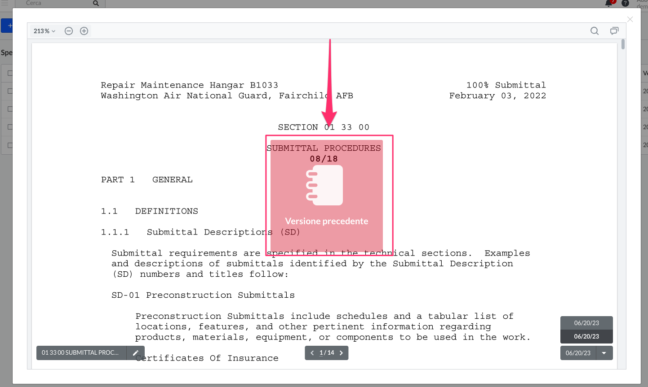This screenshot has height=387, width=648.
Task: Click the 1/14 page number indicator
Action: point(327,353)
